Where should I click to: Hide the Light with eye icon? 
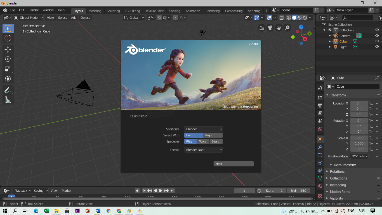click(377, 47)
